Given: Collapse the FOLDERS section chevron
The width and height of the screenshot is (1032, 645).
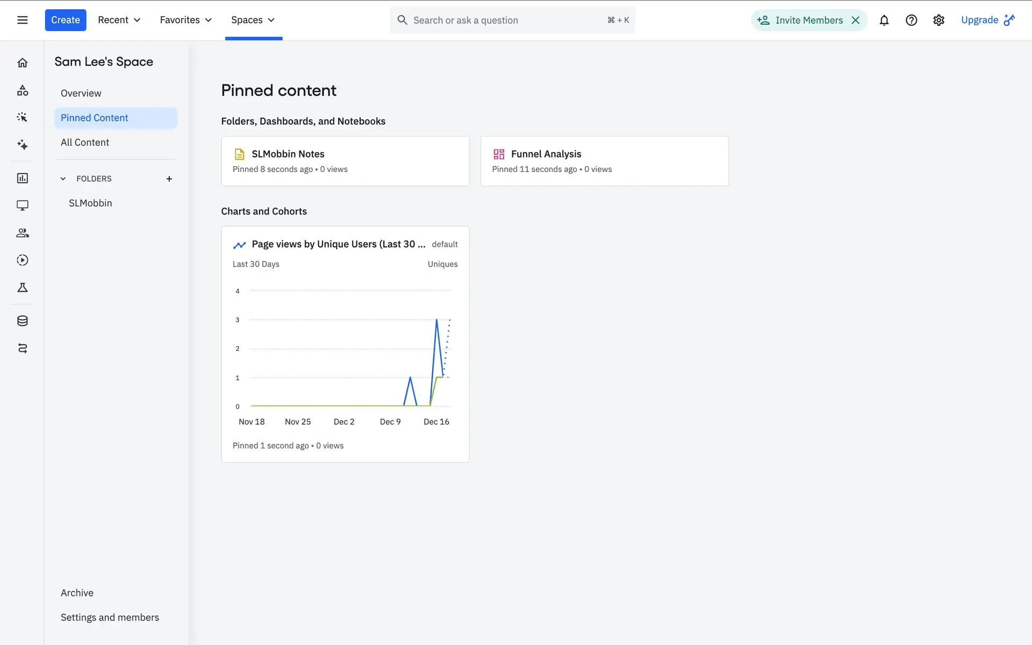Looking at the screenshot, I should [x=63, y=178].
